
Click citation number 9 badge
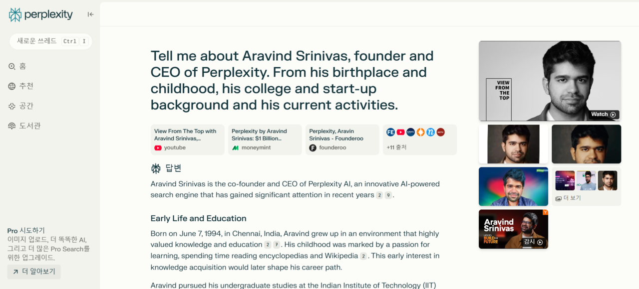388,195
